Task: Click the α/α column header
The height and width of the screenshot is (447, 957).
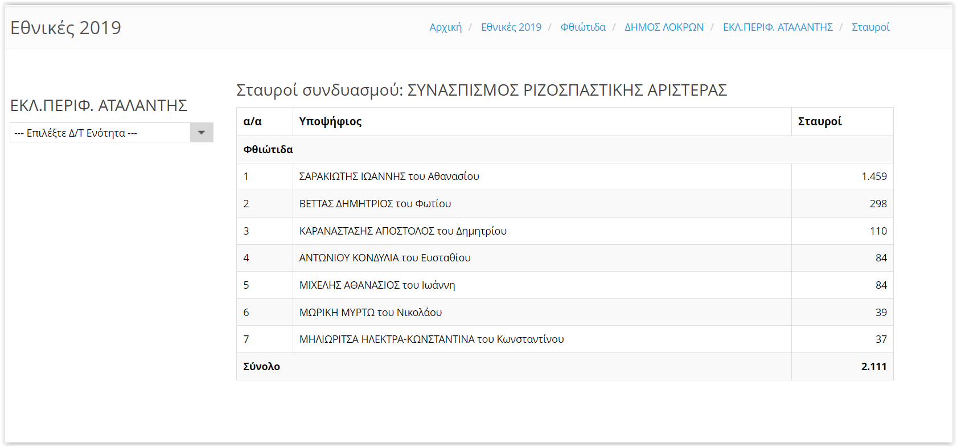Action: click(x=252, y=121)
